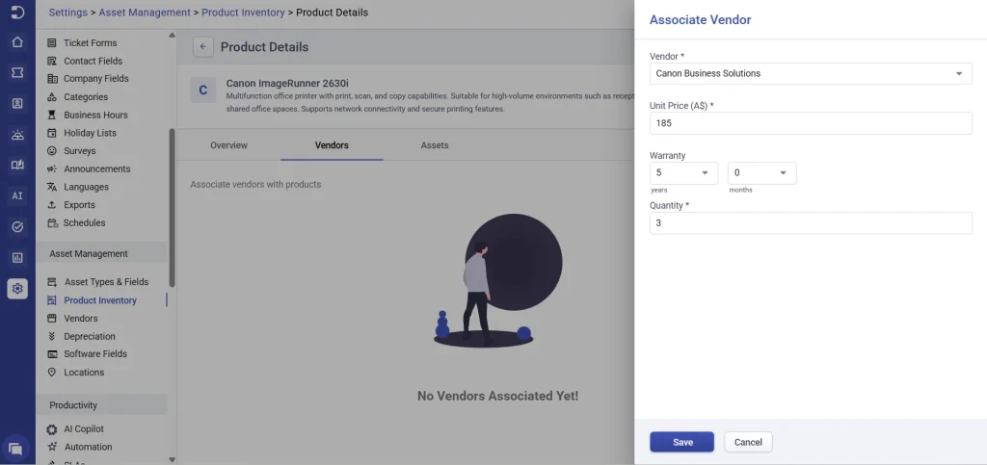The image size is (987, 465).
Task: Click the Announcements megaphone icon
Action: (52, 169)
